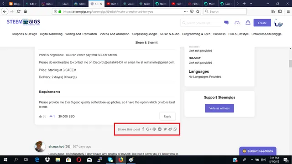This screenshot has width=292, height=164.
Task: Open Music & Audio category
Action: point(170,34)
